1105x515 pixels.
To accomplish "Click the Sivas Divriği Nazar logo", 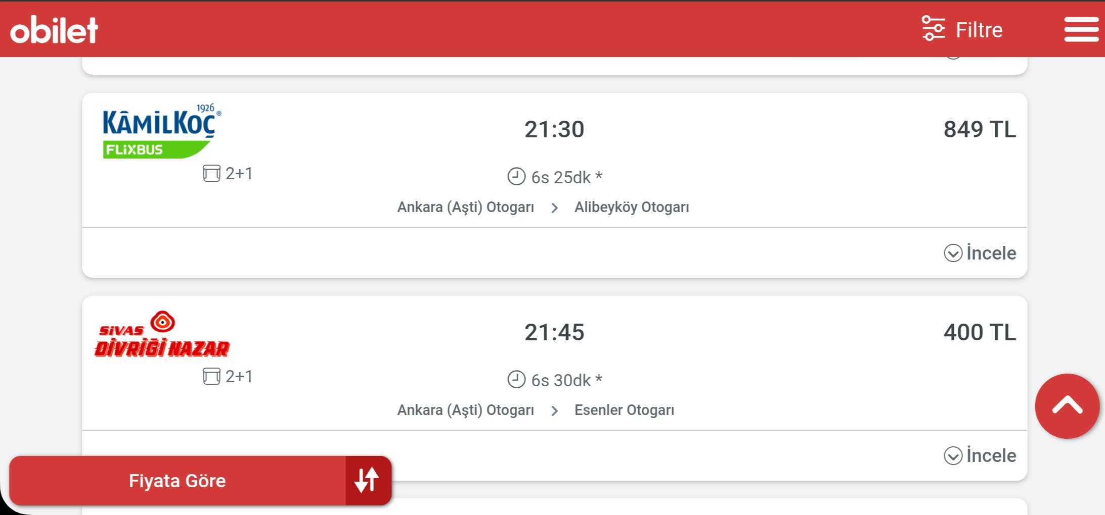I will pyautogui.click(x=162, y=334).
